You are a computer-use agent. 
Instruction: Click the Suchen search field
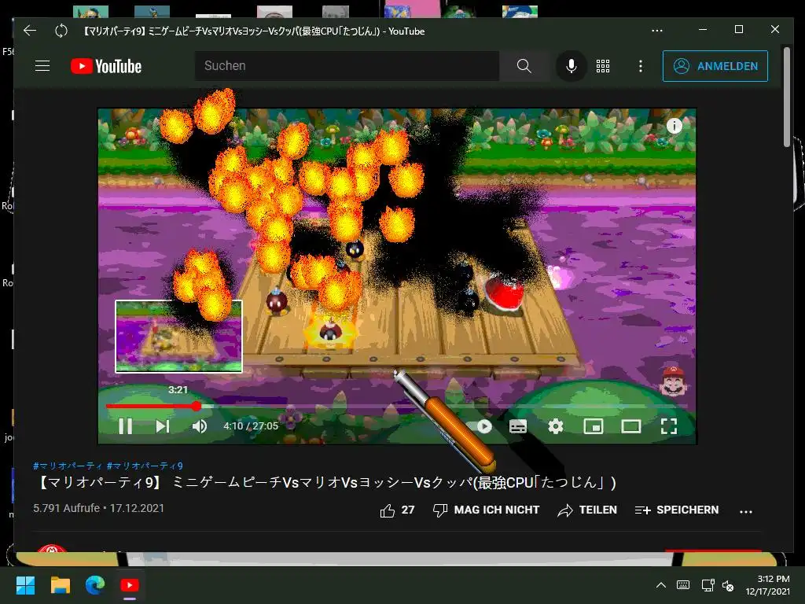(x=347, y=66)
